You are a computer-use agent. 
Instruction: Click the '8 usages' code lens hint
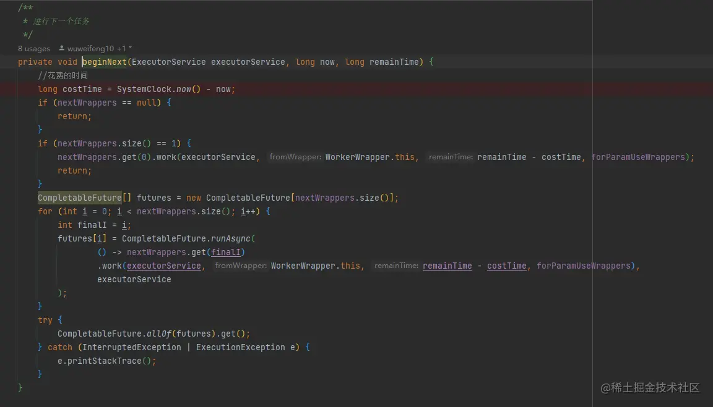34,49
